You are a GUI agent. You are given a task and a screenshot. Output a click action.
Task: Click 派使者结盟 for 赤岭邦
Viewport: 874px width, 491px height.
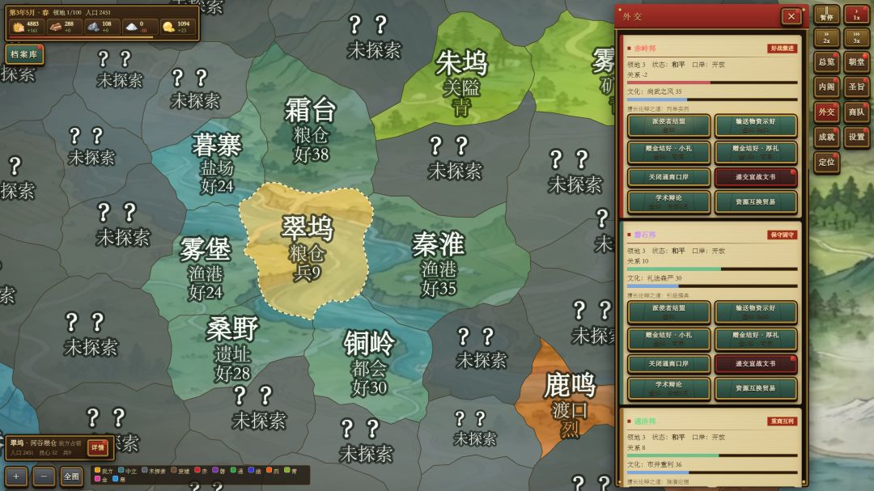(x=668, y=125)
